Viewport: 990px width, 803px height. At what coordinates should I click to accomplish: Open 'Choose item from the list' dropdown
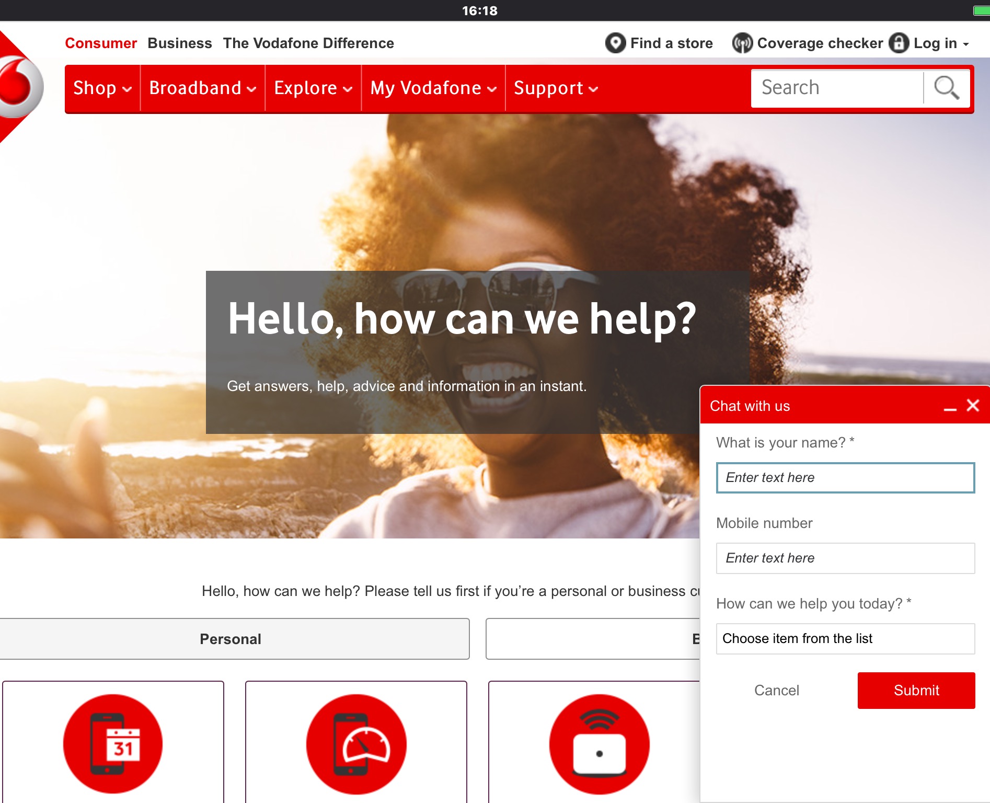click(845, 638)
